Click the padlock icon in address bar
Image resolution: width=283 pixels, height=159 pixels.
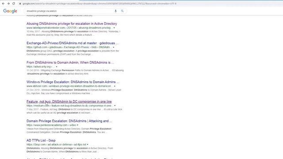(x=20, y=4)
